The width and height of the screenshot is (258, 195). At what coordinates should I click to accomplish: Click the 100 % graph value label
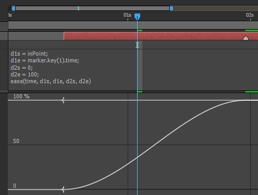(x=21, y=96)
